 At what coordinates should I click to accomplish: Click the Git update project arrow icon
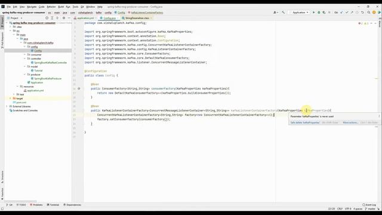[x=341, y=13]
